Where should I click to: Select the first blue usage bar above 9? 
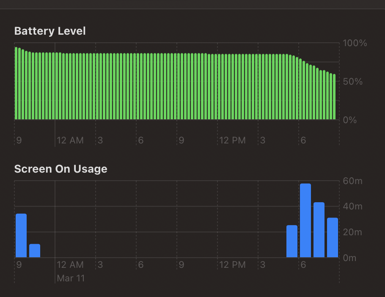[21, 235]
